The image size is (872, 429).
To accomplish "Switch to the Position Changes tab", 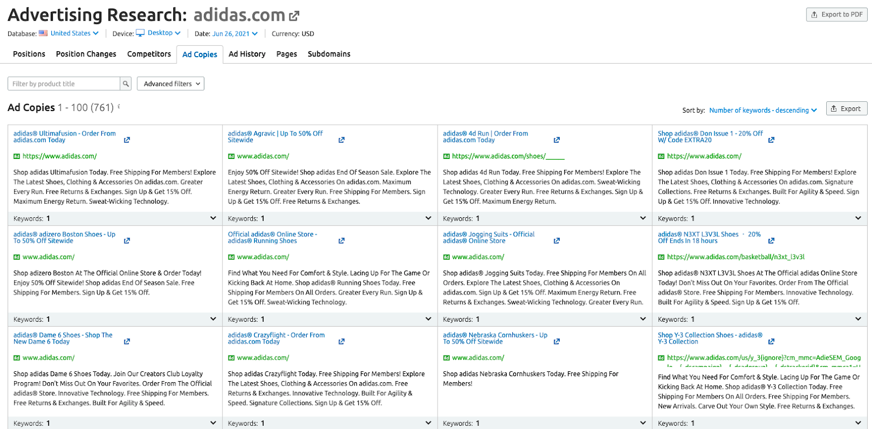I will pyautogui.click(x=86, y=54).
